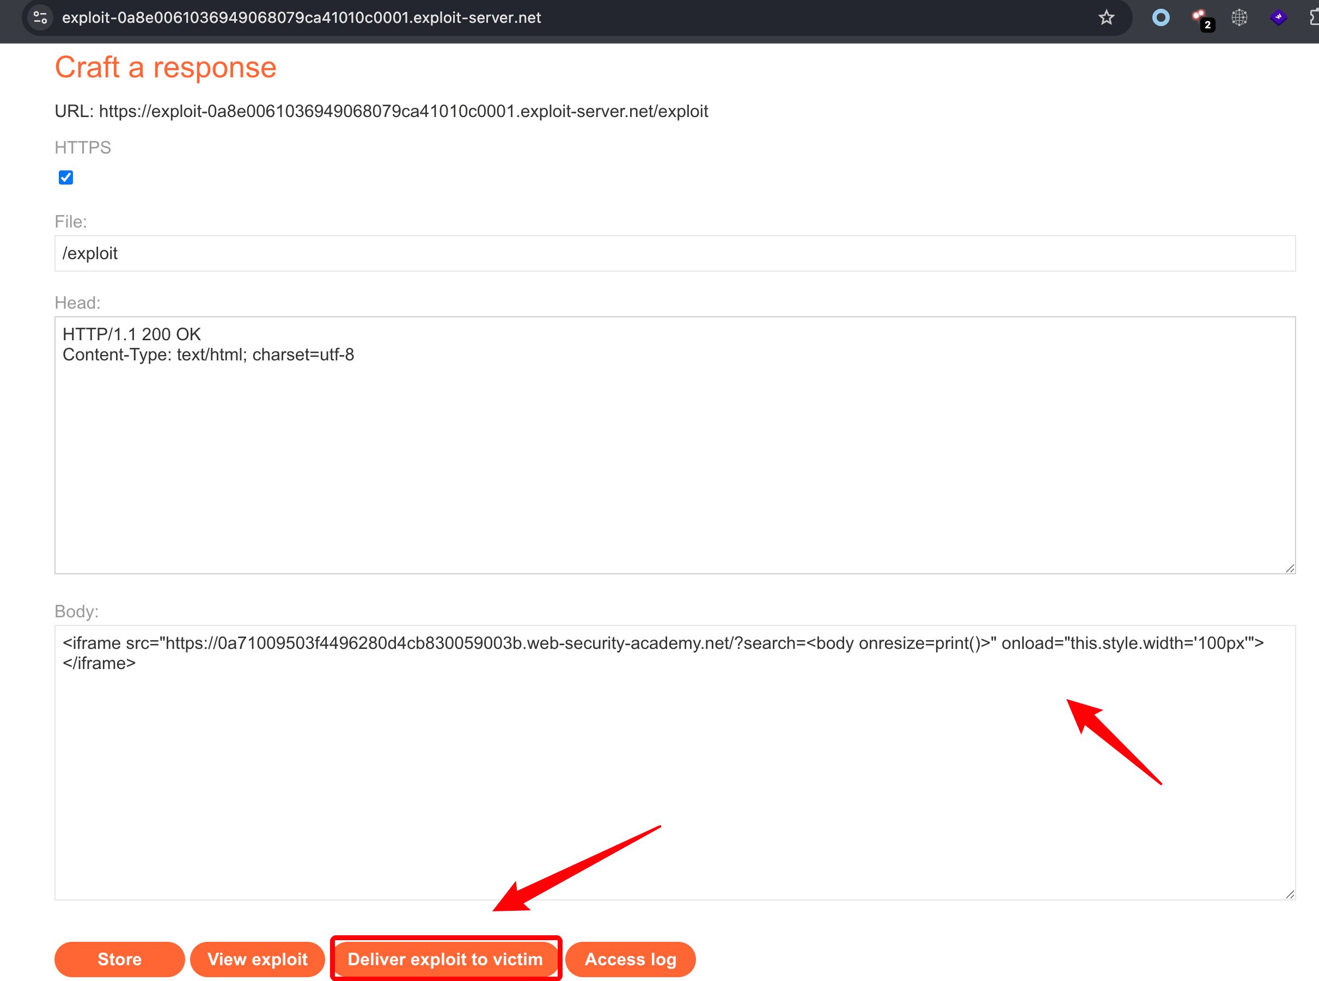Select the browser address bar URL

tap(301, 17)
